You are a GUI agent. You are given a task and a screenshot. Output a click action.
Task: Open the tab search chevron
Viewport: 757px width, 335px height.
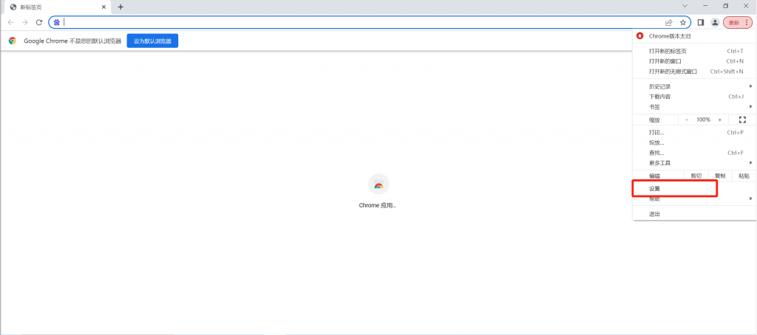click(685, 6)
